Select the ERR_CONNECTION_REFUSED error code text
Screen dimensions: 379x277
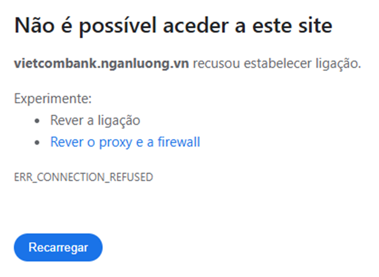click(x=84, y=177)
